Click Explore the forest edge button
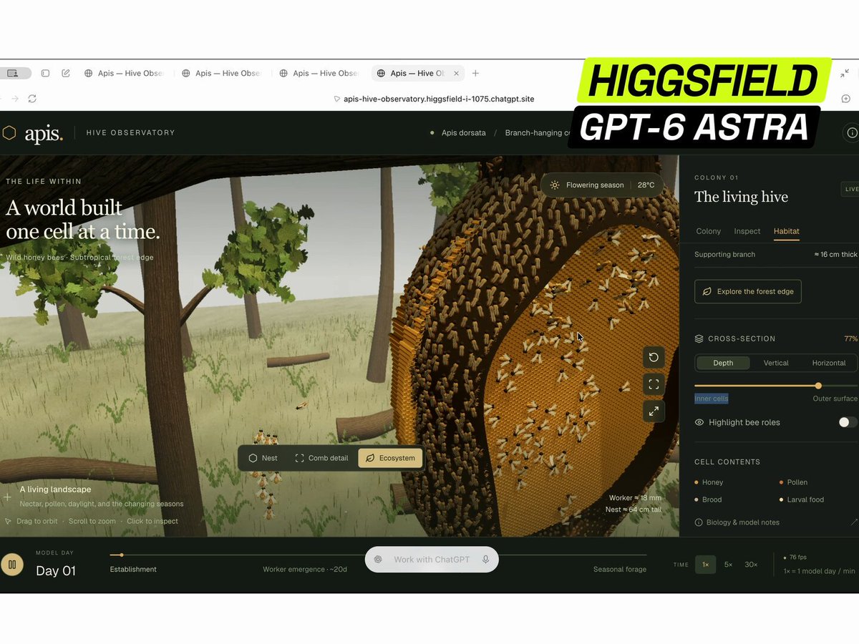The image size is (859, 644). (x=748, y=291)
